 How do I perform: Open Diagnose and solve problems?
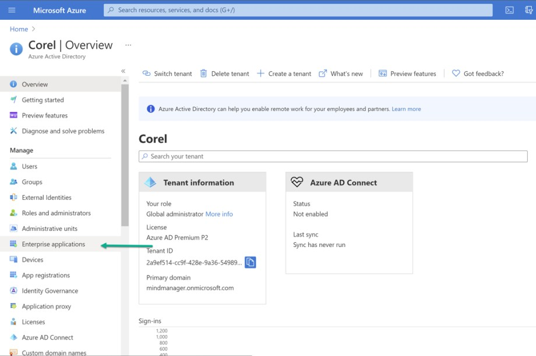(x=61, y=131)
